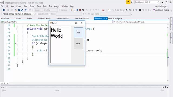This screenshot has width=173, height=97.
Task: Click the Name column header in Watch 1
Action: 4,91
